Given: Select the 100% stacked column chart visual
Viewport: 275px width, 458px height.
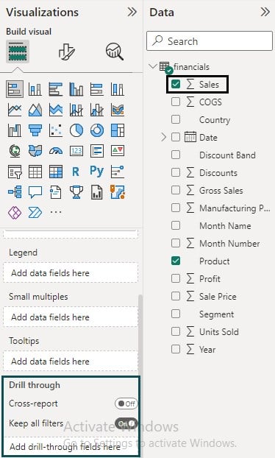Looking at the screenshot, I should [x=118, y=89].
